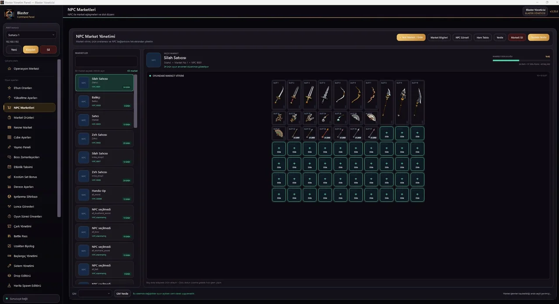Click the Market Bilgileri button
The width and height of the screenshot is (559, 304).
coord(439,38)
